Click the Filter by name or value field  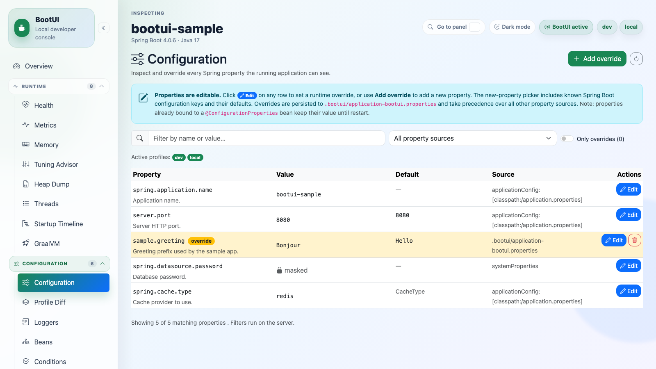tap(266, 138)
